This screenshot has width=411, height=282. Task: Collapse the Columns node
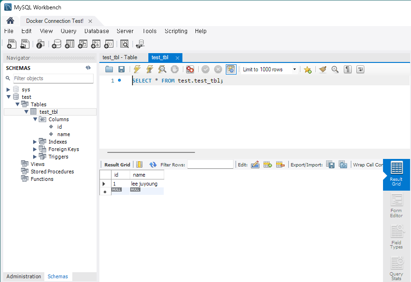point(35,119)
